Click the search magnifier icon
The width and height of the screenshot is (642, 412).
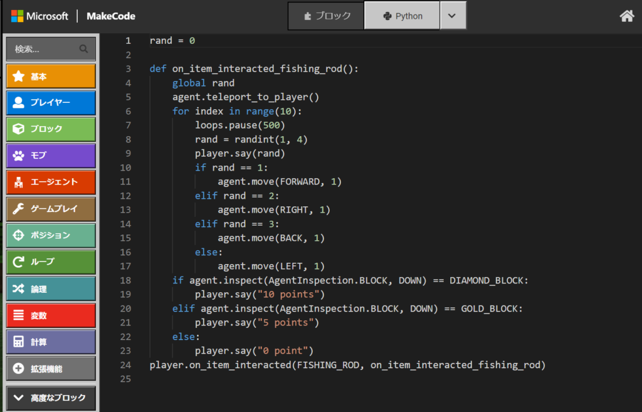[x=83, y=49]
